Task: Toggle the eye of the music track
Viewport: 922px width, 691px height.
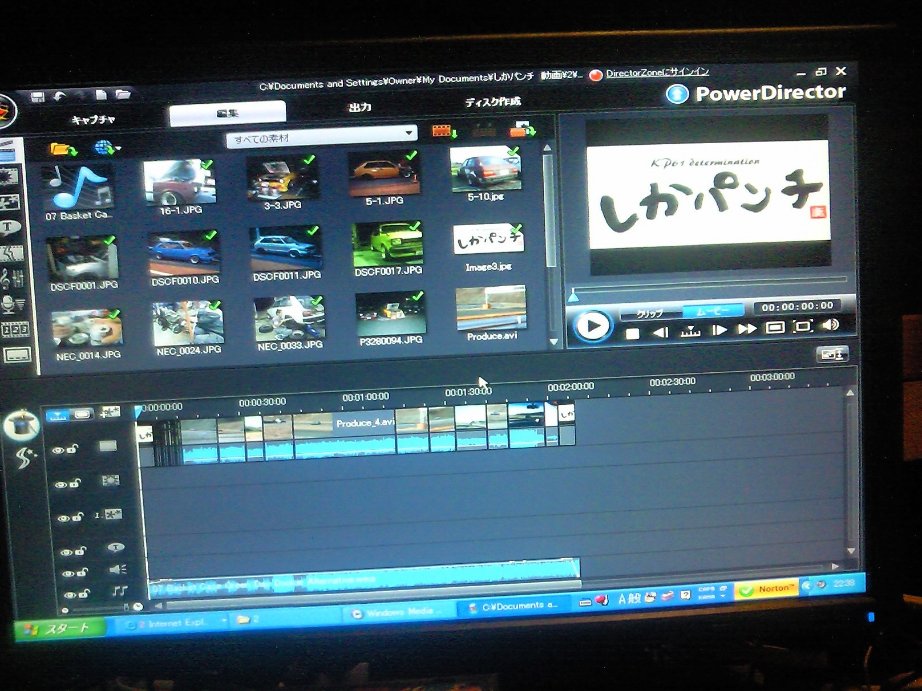Action: point(69,595)
